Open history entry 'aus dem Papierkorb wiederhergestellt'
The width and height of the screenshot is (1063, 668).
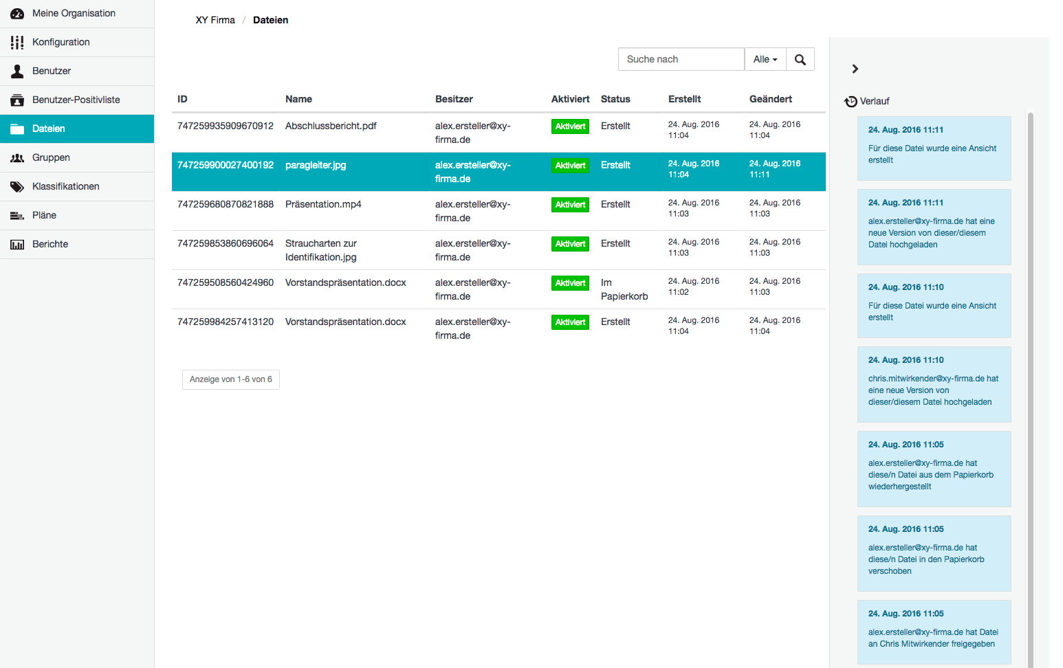(x=934, y=469)
